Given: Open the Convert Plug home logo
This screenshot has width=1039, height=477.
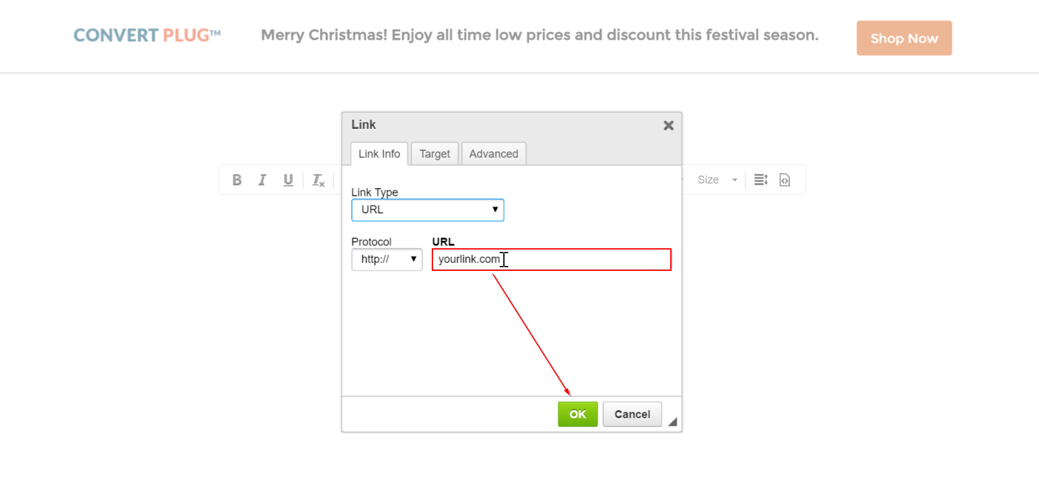Looking at the screenshot, I should point(147,35).
